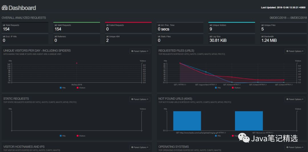
Task: Click the Valid Requests bar chart icon
Action: click(x=56, y=25)
